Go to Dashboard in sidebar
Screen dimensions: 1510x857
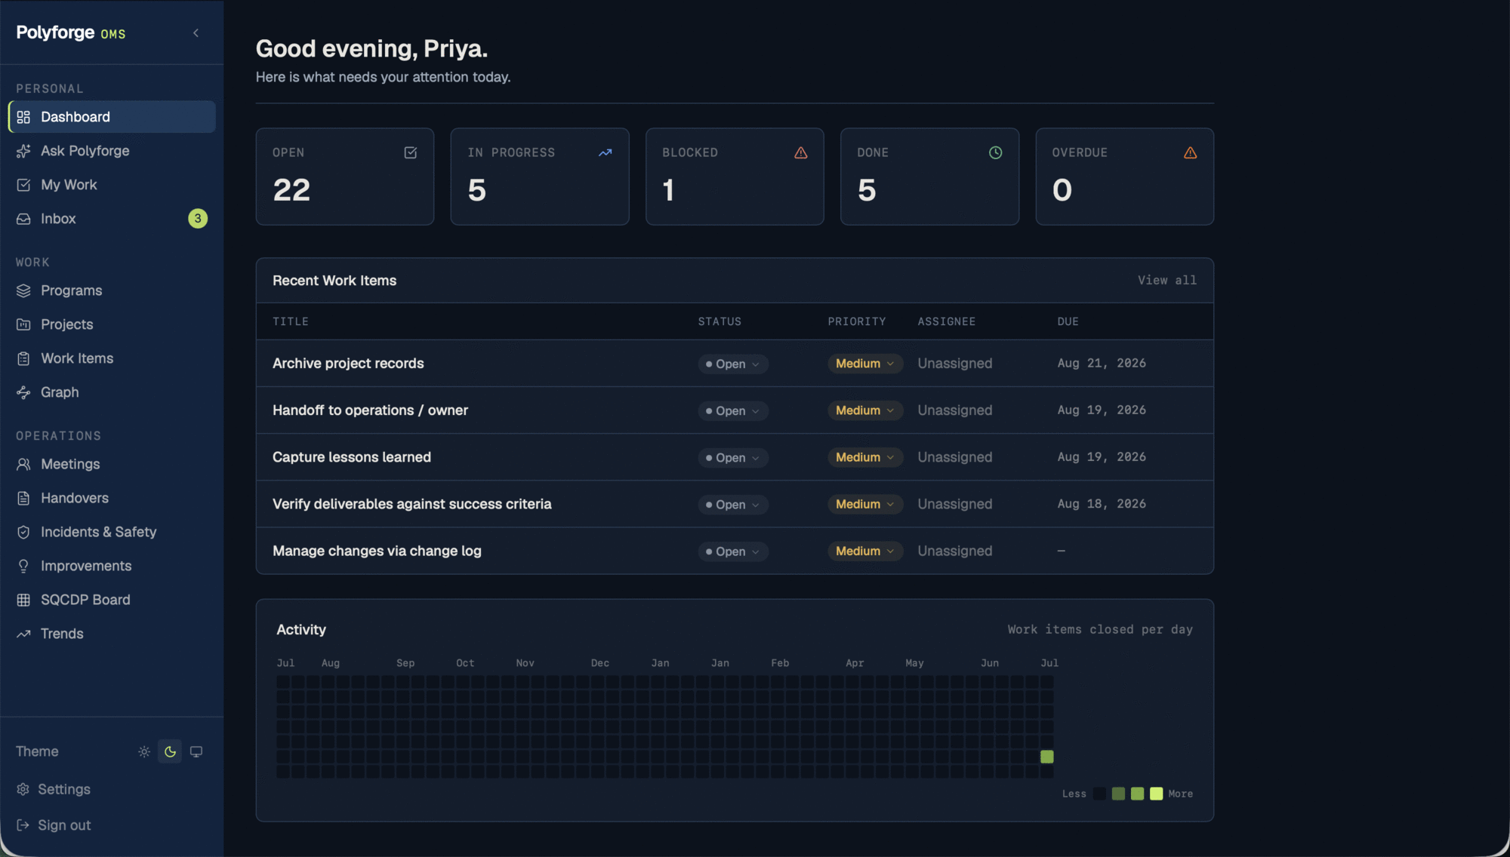click(x=112, y=117)
